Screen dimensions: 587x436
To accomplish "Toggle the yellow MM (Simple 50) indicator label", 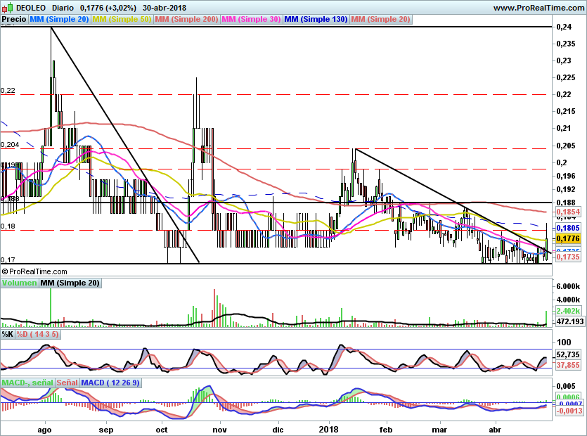I will coord(122,20).
